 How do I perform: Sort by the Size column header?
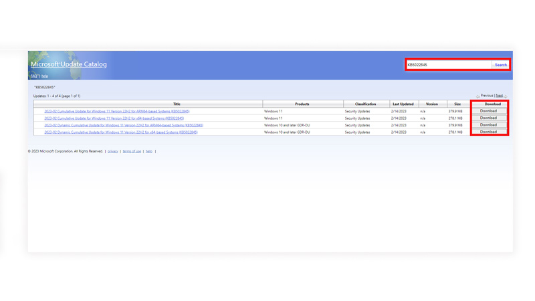pyautogui.click(x=457, y=104)
